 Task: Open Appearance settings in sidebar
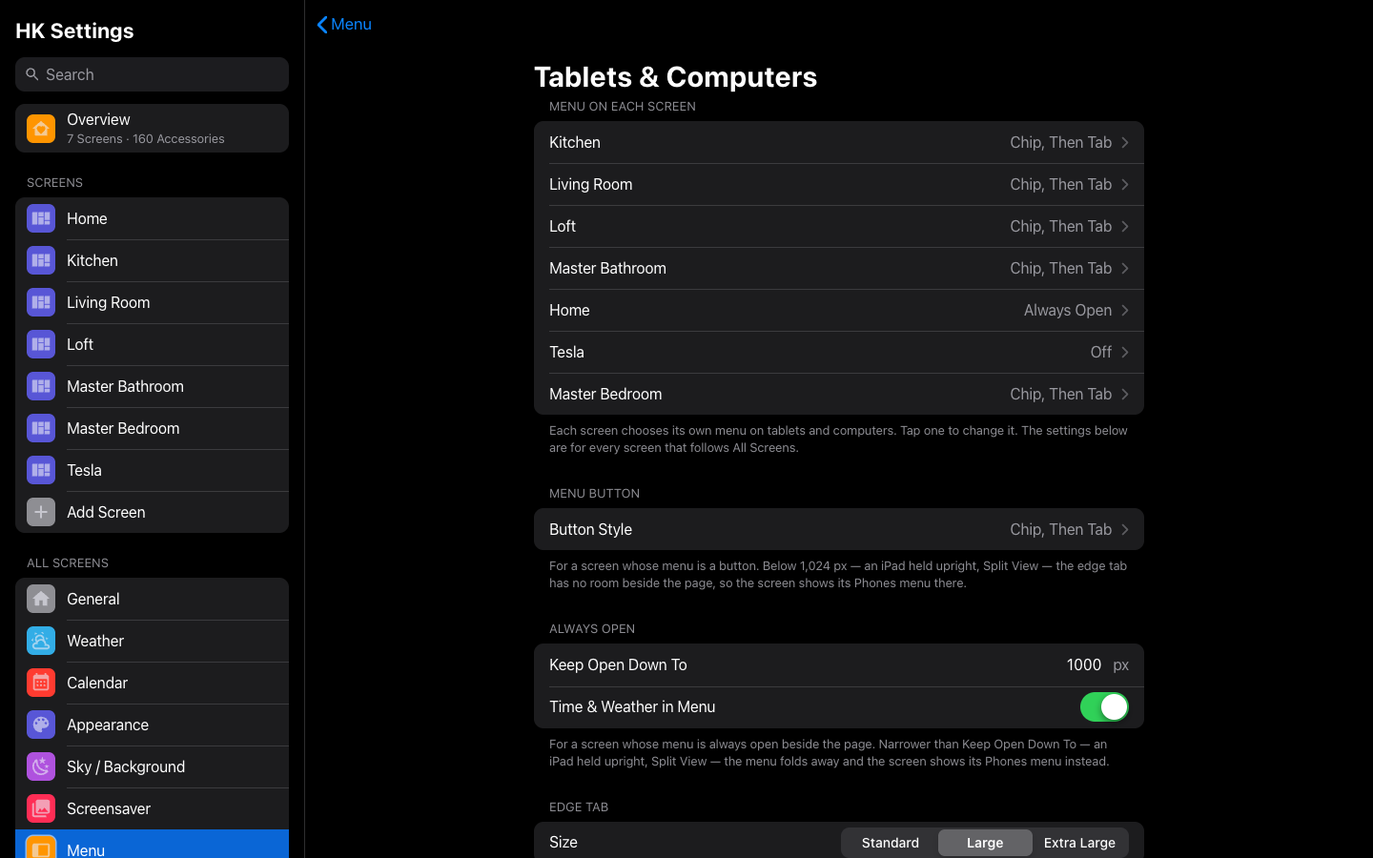(152, 725)
